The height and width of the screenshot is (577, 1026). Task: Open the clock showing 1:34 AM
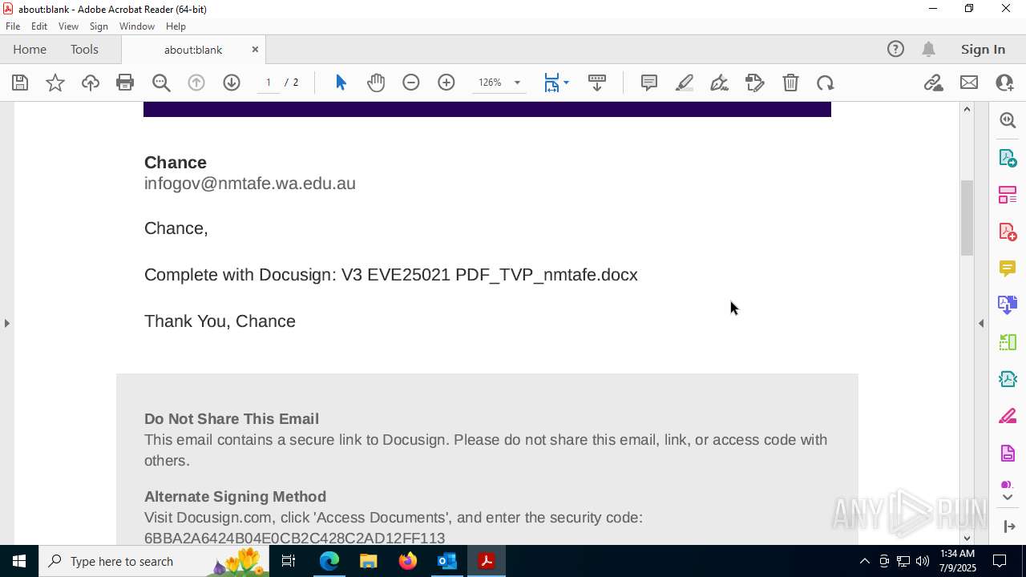[x=957, y=561]
